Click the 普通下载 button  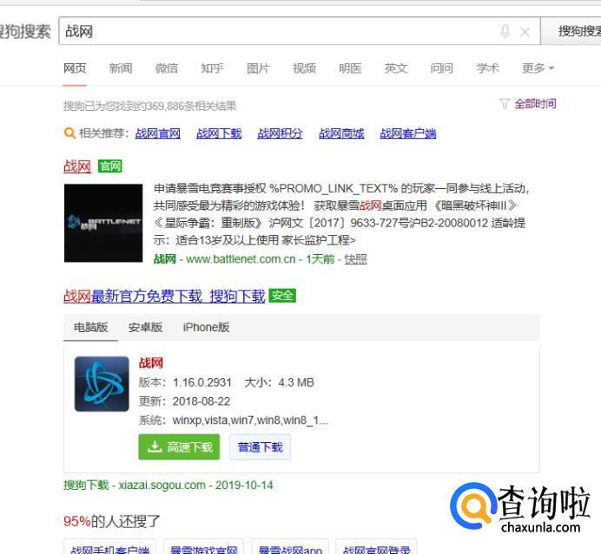point(261,446)
